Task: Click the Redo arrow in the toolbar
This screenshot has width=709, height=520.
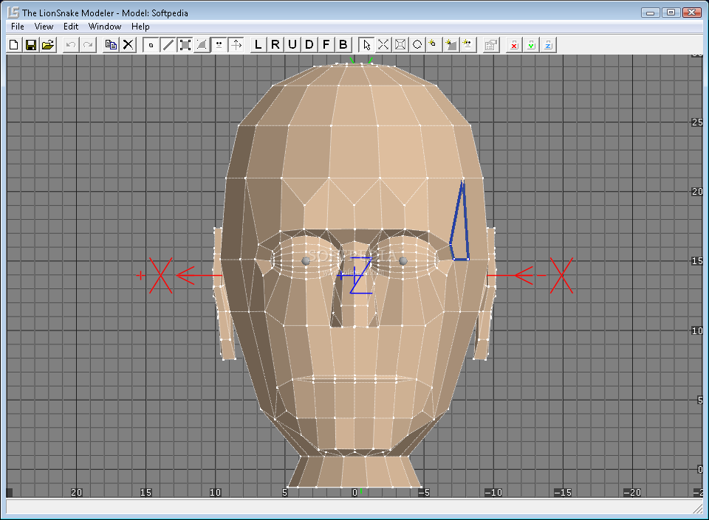Action: coord(88,45)
